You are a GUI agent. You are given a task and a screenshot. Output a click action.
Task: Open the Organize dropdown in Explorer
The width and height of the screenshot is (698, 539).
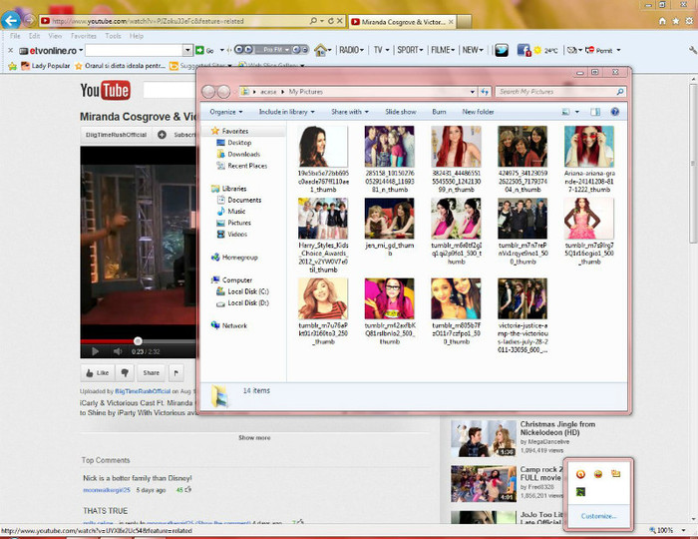226,112
